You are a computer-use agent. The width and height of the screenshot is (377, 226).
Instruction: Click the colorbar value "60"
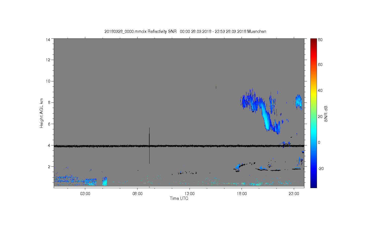point(320,65)
